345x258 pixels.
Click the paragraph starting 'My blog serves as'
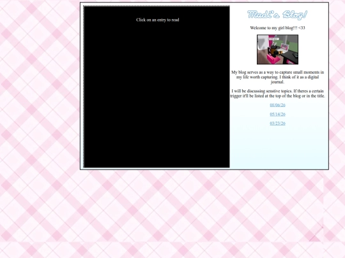[x=277, y=77]
